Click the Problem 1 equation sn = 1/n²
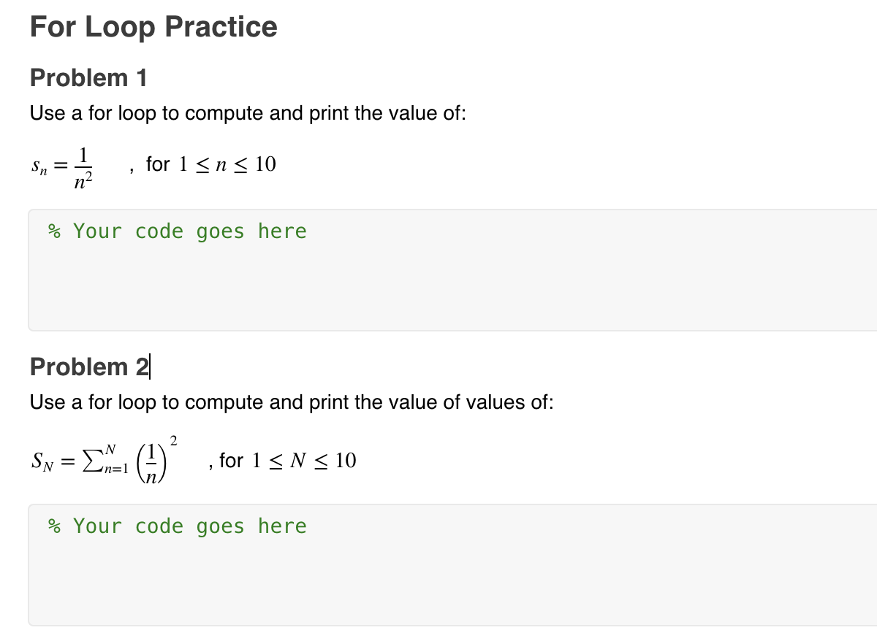Viewport: 877px width, 641px height. (x=63, y=168)
